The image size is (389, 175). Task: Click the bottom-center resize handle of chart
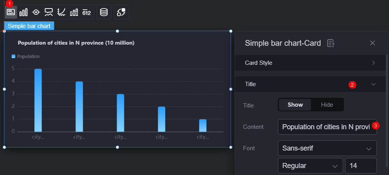coord(117,147)
